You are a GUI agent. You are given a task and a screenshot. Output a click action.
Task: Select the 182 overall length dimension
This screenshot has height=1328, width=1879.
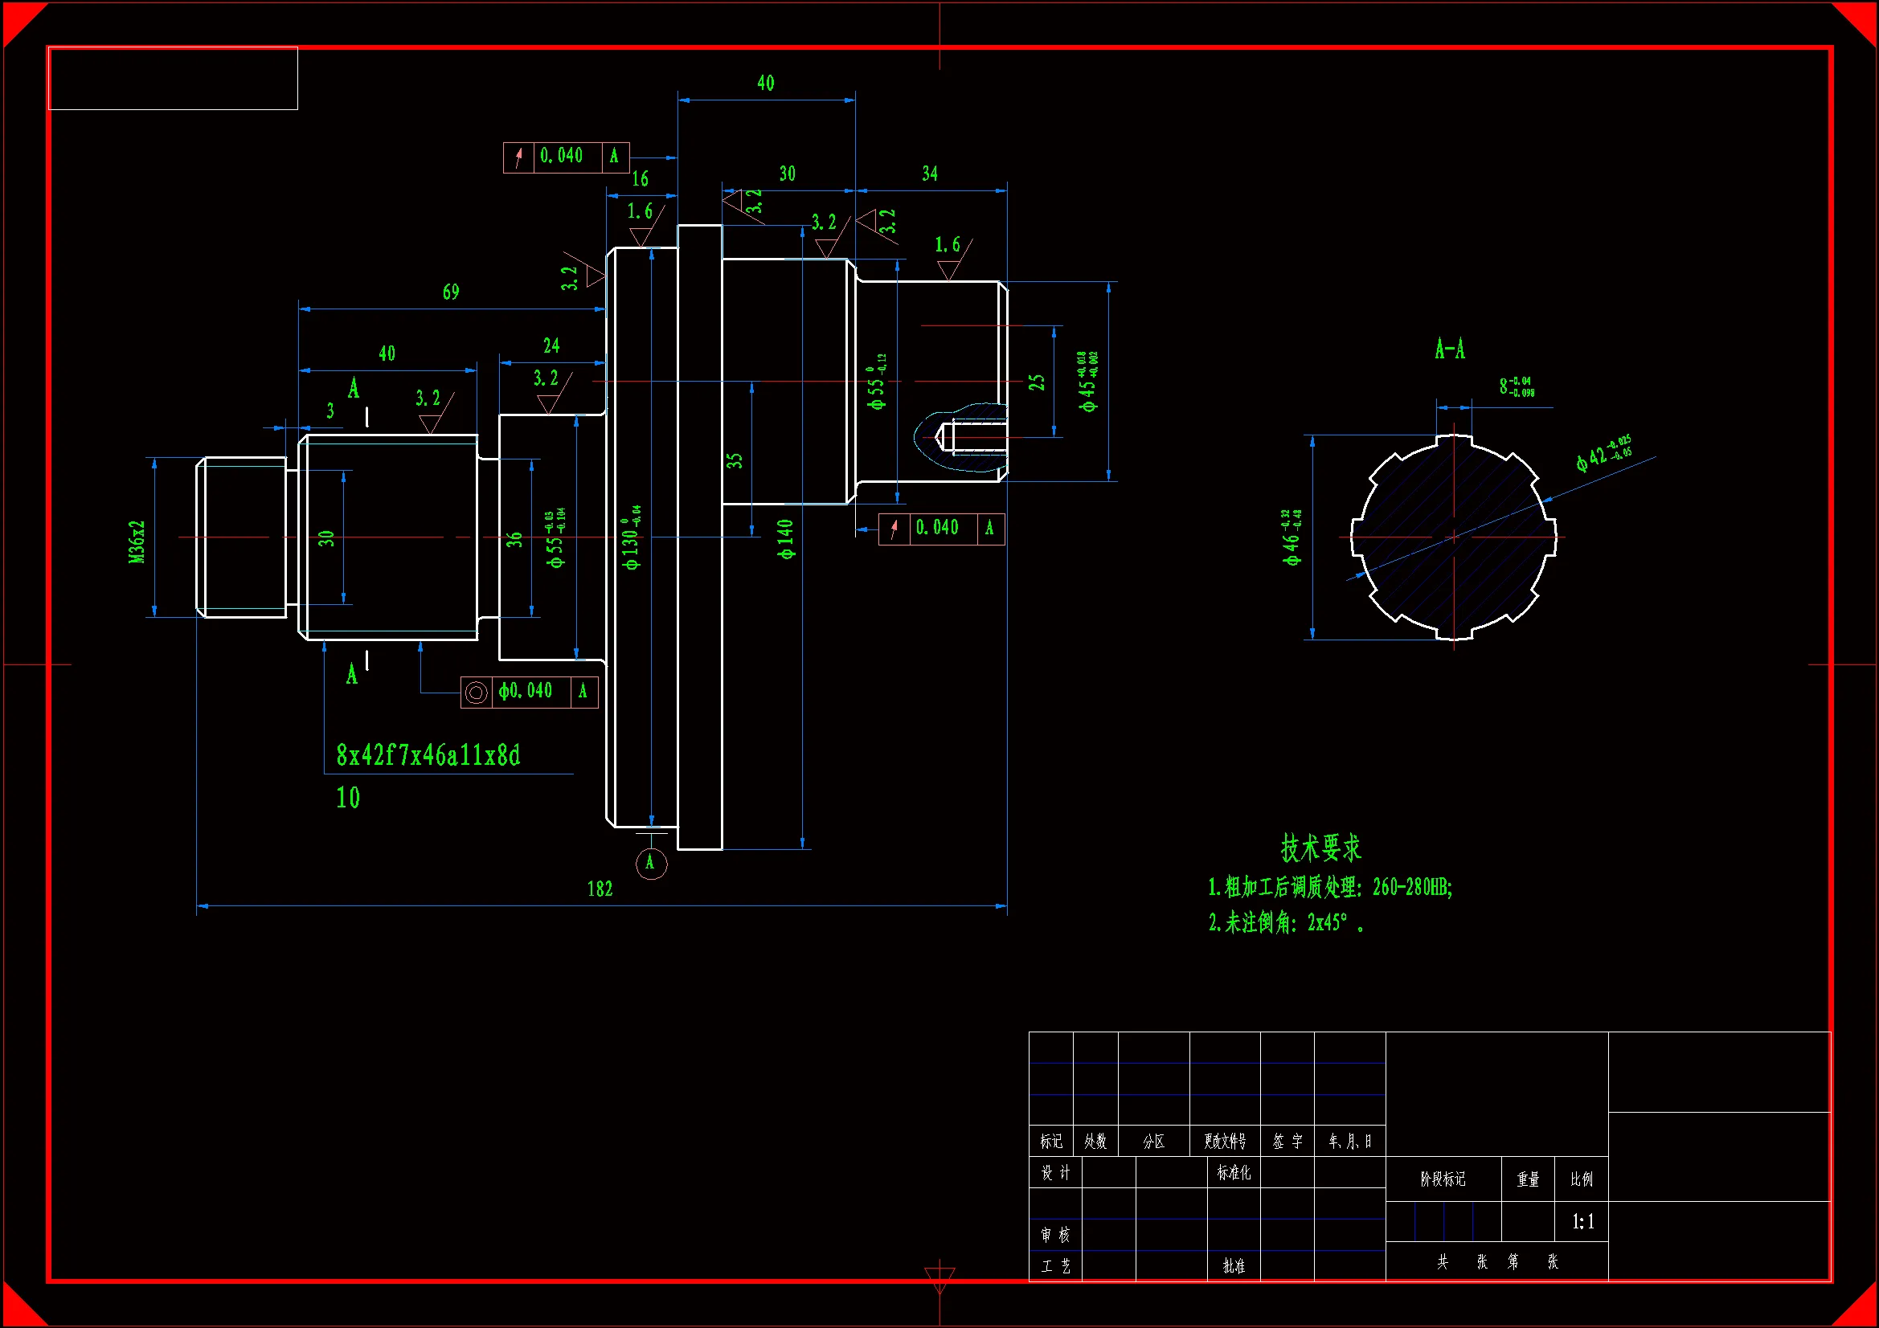pyautogui.click(x=599, y=889)
